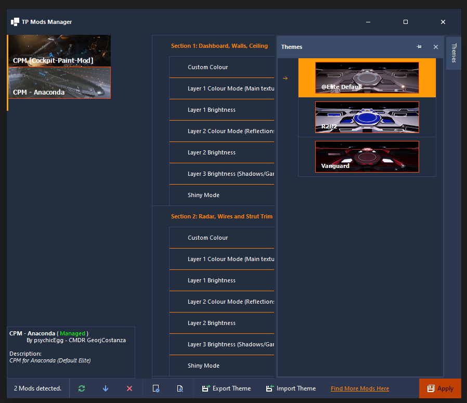467x403 pixels.
Task: Select Layer 3 Brightness in Section 2
Action: (x=222, y=344)
